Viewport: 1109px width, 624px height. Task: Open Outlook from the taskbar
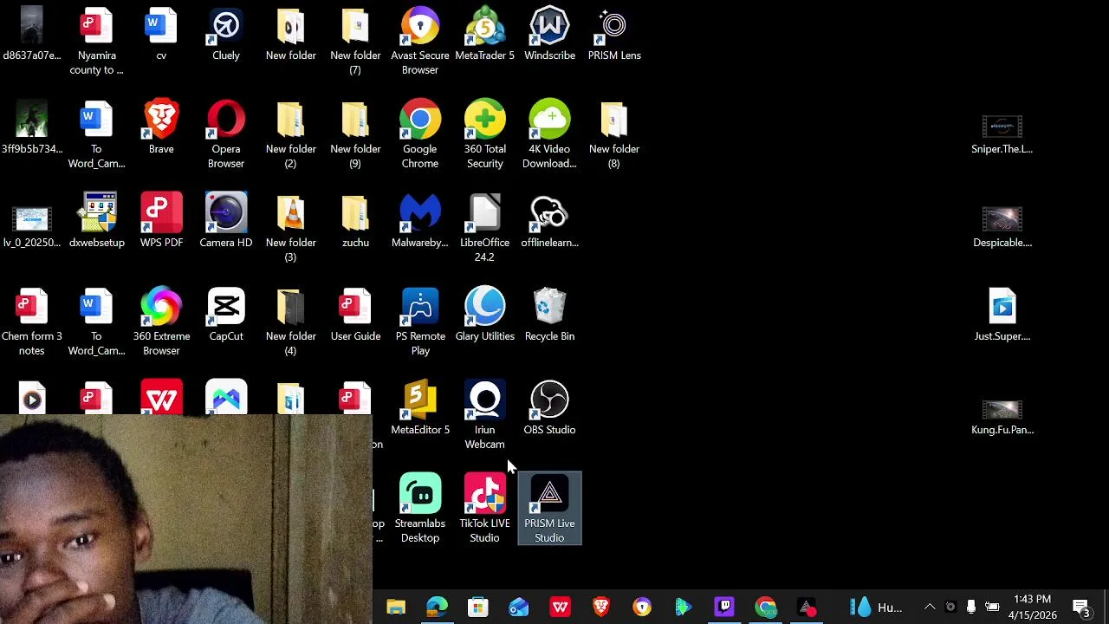pos(519,608)
